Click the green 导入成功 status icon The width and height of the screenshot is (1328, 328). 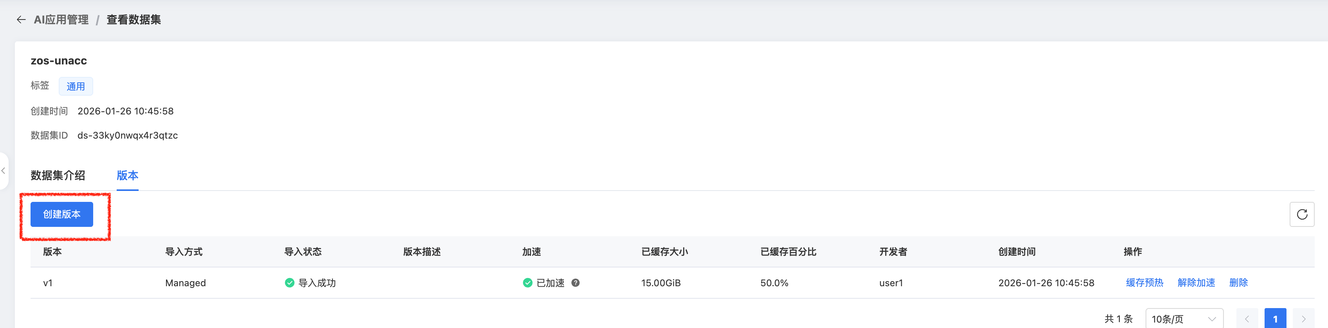click(x=290, y=283)
